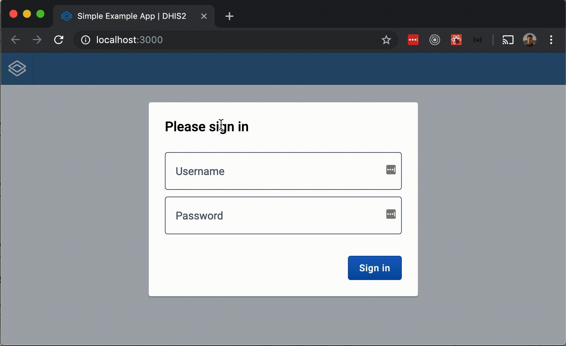This screenshot has height=346, width=566.
Task: Reload the page with the refresh icon
Action: pos(59,40)
